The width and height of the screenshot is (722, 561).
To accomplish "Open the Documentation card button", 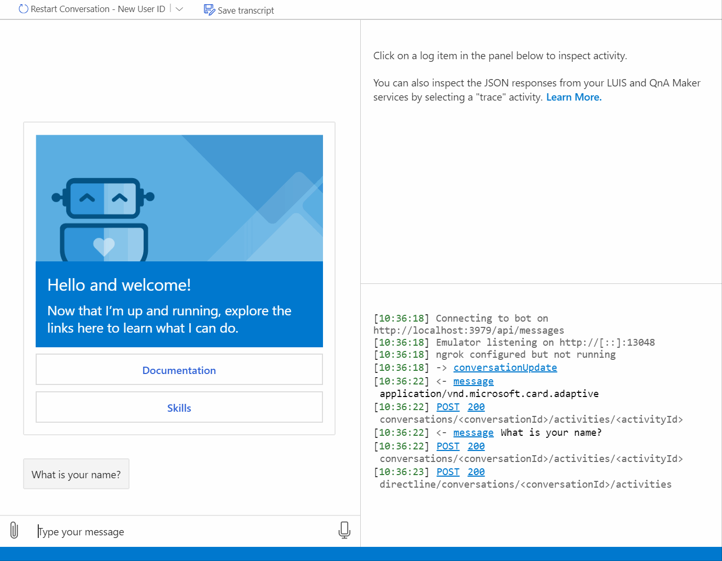I will (179, 370).
